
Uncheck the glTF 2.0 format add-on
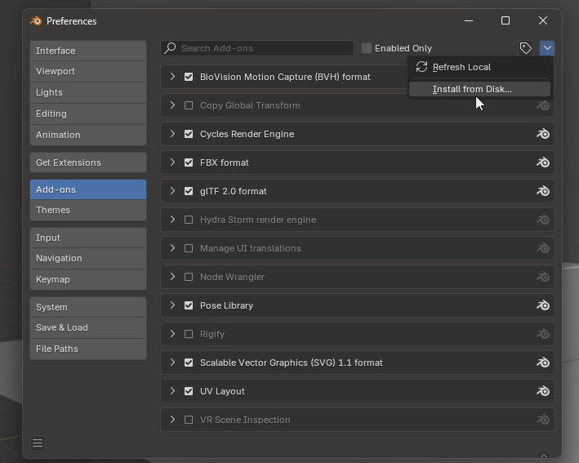[x=189, y=191]
